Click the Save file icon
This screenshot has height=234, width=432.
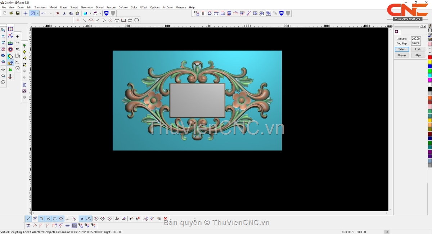coord(18,13)
